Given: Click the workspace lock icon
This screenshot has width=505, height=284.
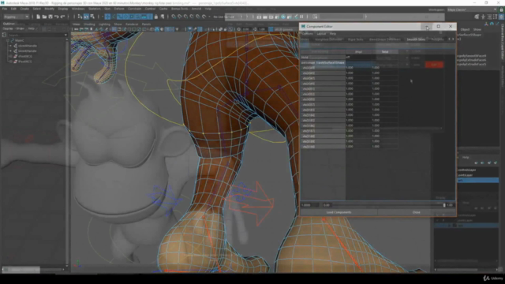Looking at the screenshot, I should click(501, 9).
